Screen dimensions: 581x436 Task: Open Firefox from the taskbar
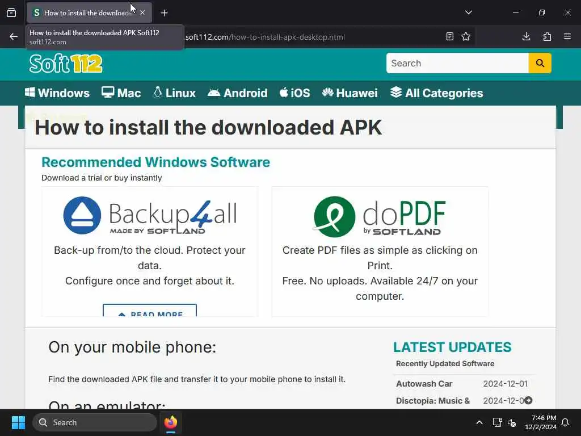pyautogui.click(x=171, y=422)
